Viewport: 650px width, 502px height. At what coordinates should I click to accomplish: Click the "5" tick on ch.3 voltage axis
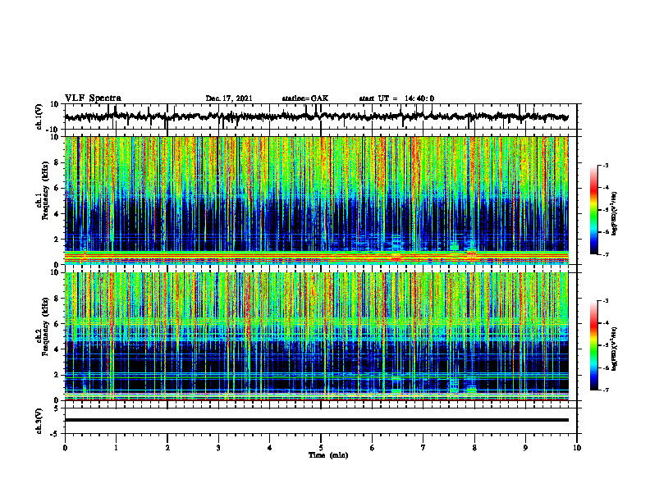pos(57,408)
